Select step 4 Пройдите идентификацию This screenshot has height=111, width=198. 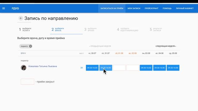pyautogui.click(x=127, y=30)
